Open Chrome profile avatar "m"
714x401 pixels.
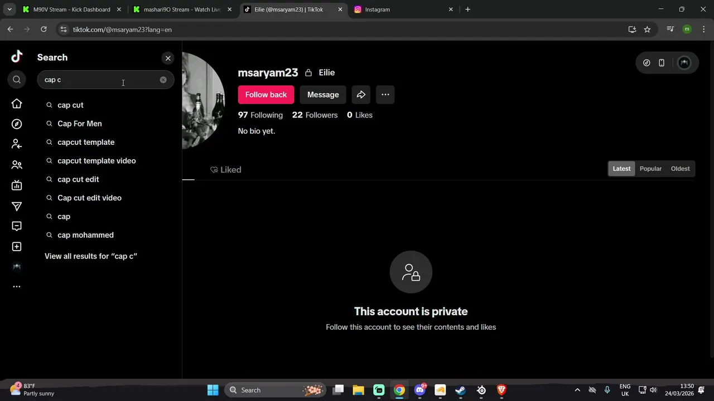coord(687,30)
